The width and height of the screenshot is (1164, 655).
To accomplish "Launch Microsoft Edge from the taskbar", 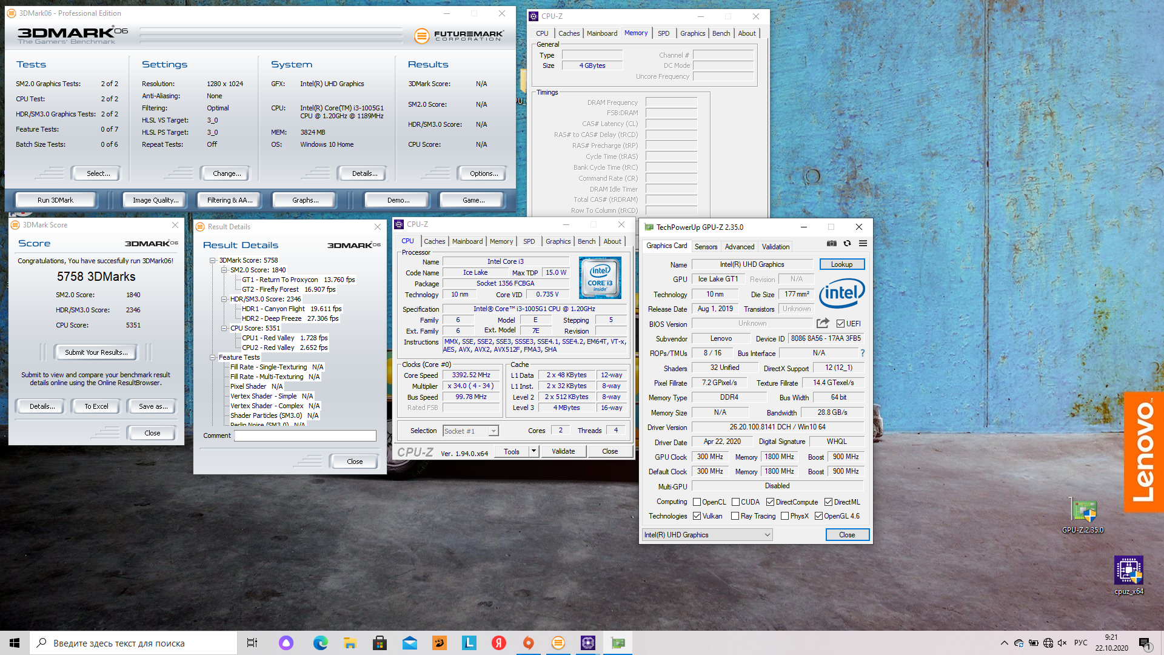I will [x=320, y=643].
